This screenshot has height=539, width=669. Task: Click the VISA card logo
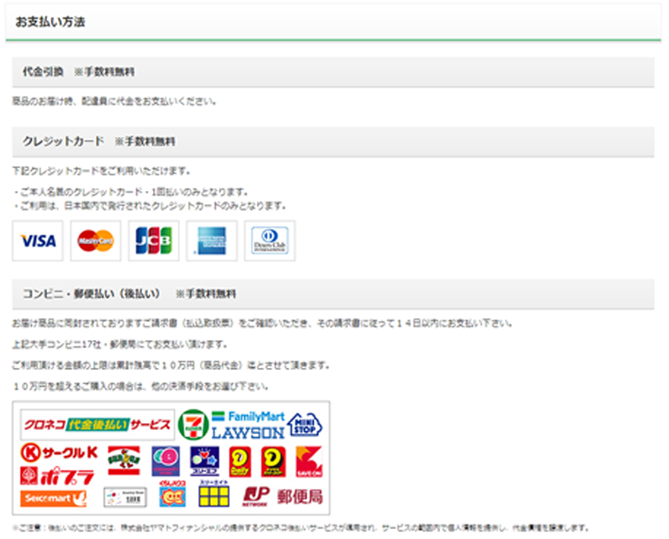click(37, 241)
